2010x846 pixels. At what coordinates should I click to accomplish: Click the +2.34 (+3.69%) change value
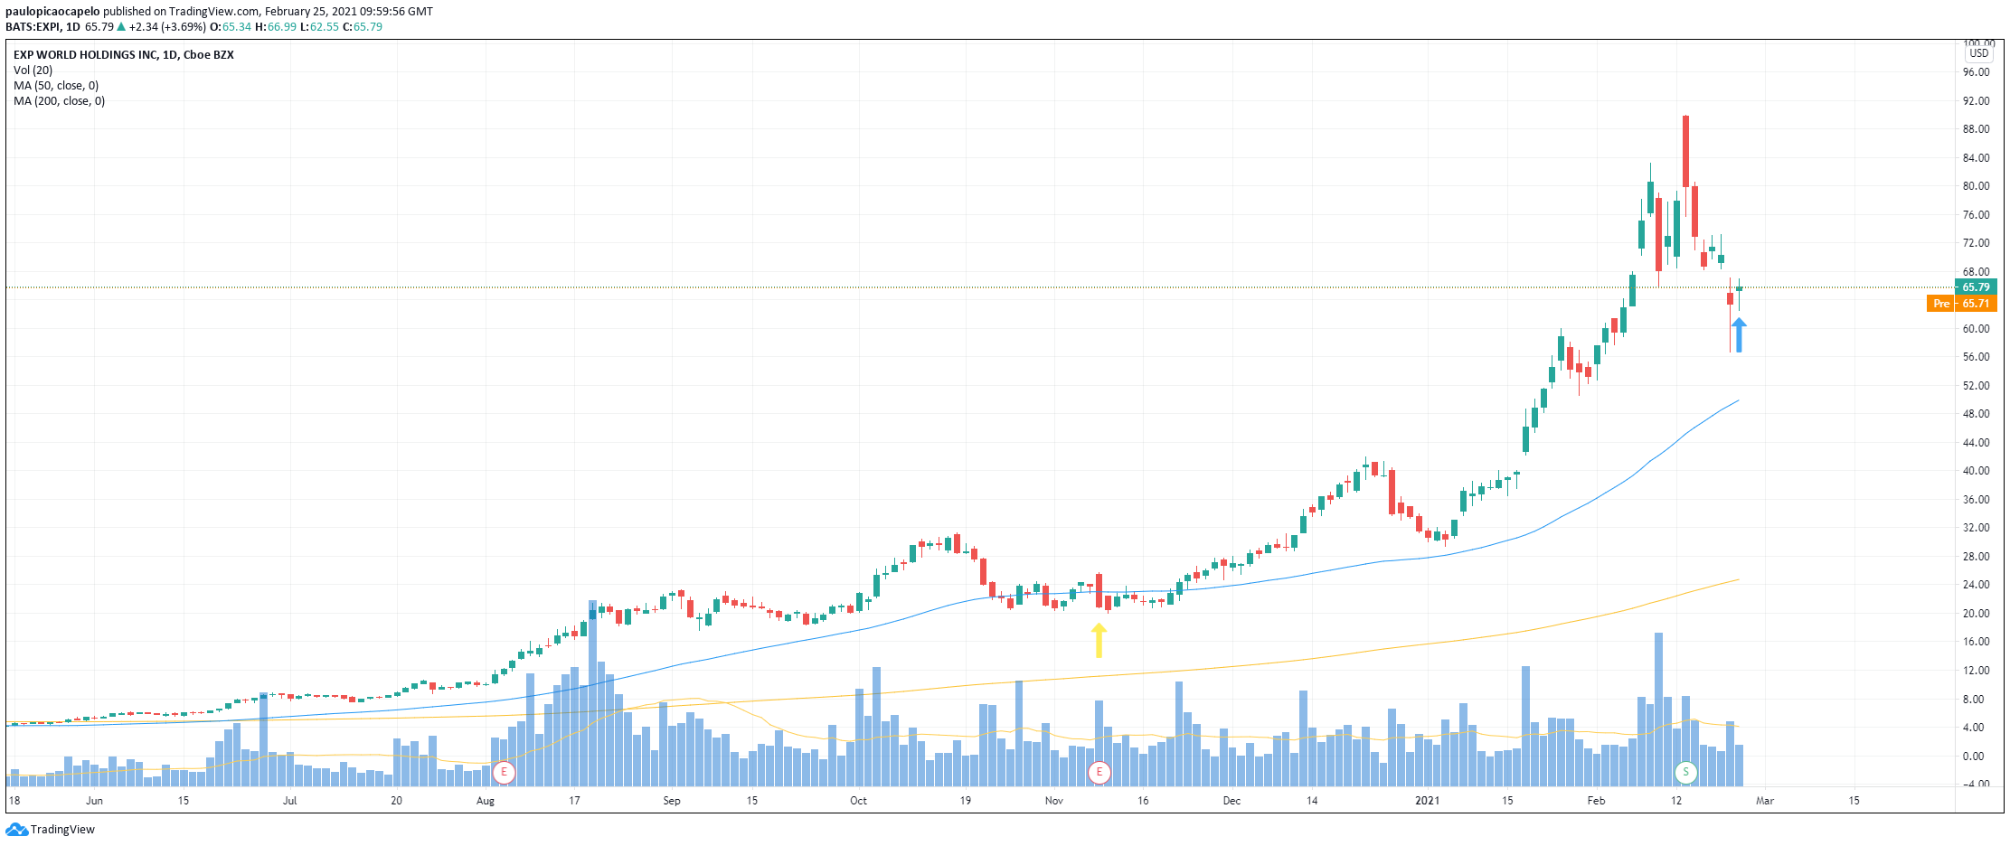(x=167, y=27)
